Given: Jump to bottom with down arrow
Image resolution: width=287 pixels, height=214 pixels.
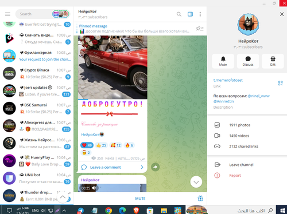Looking at the screenshot, I should (x=196, y=182).
